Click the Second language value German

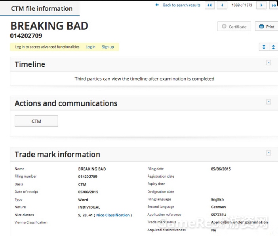tap(219, 207)
